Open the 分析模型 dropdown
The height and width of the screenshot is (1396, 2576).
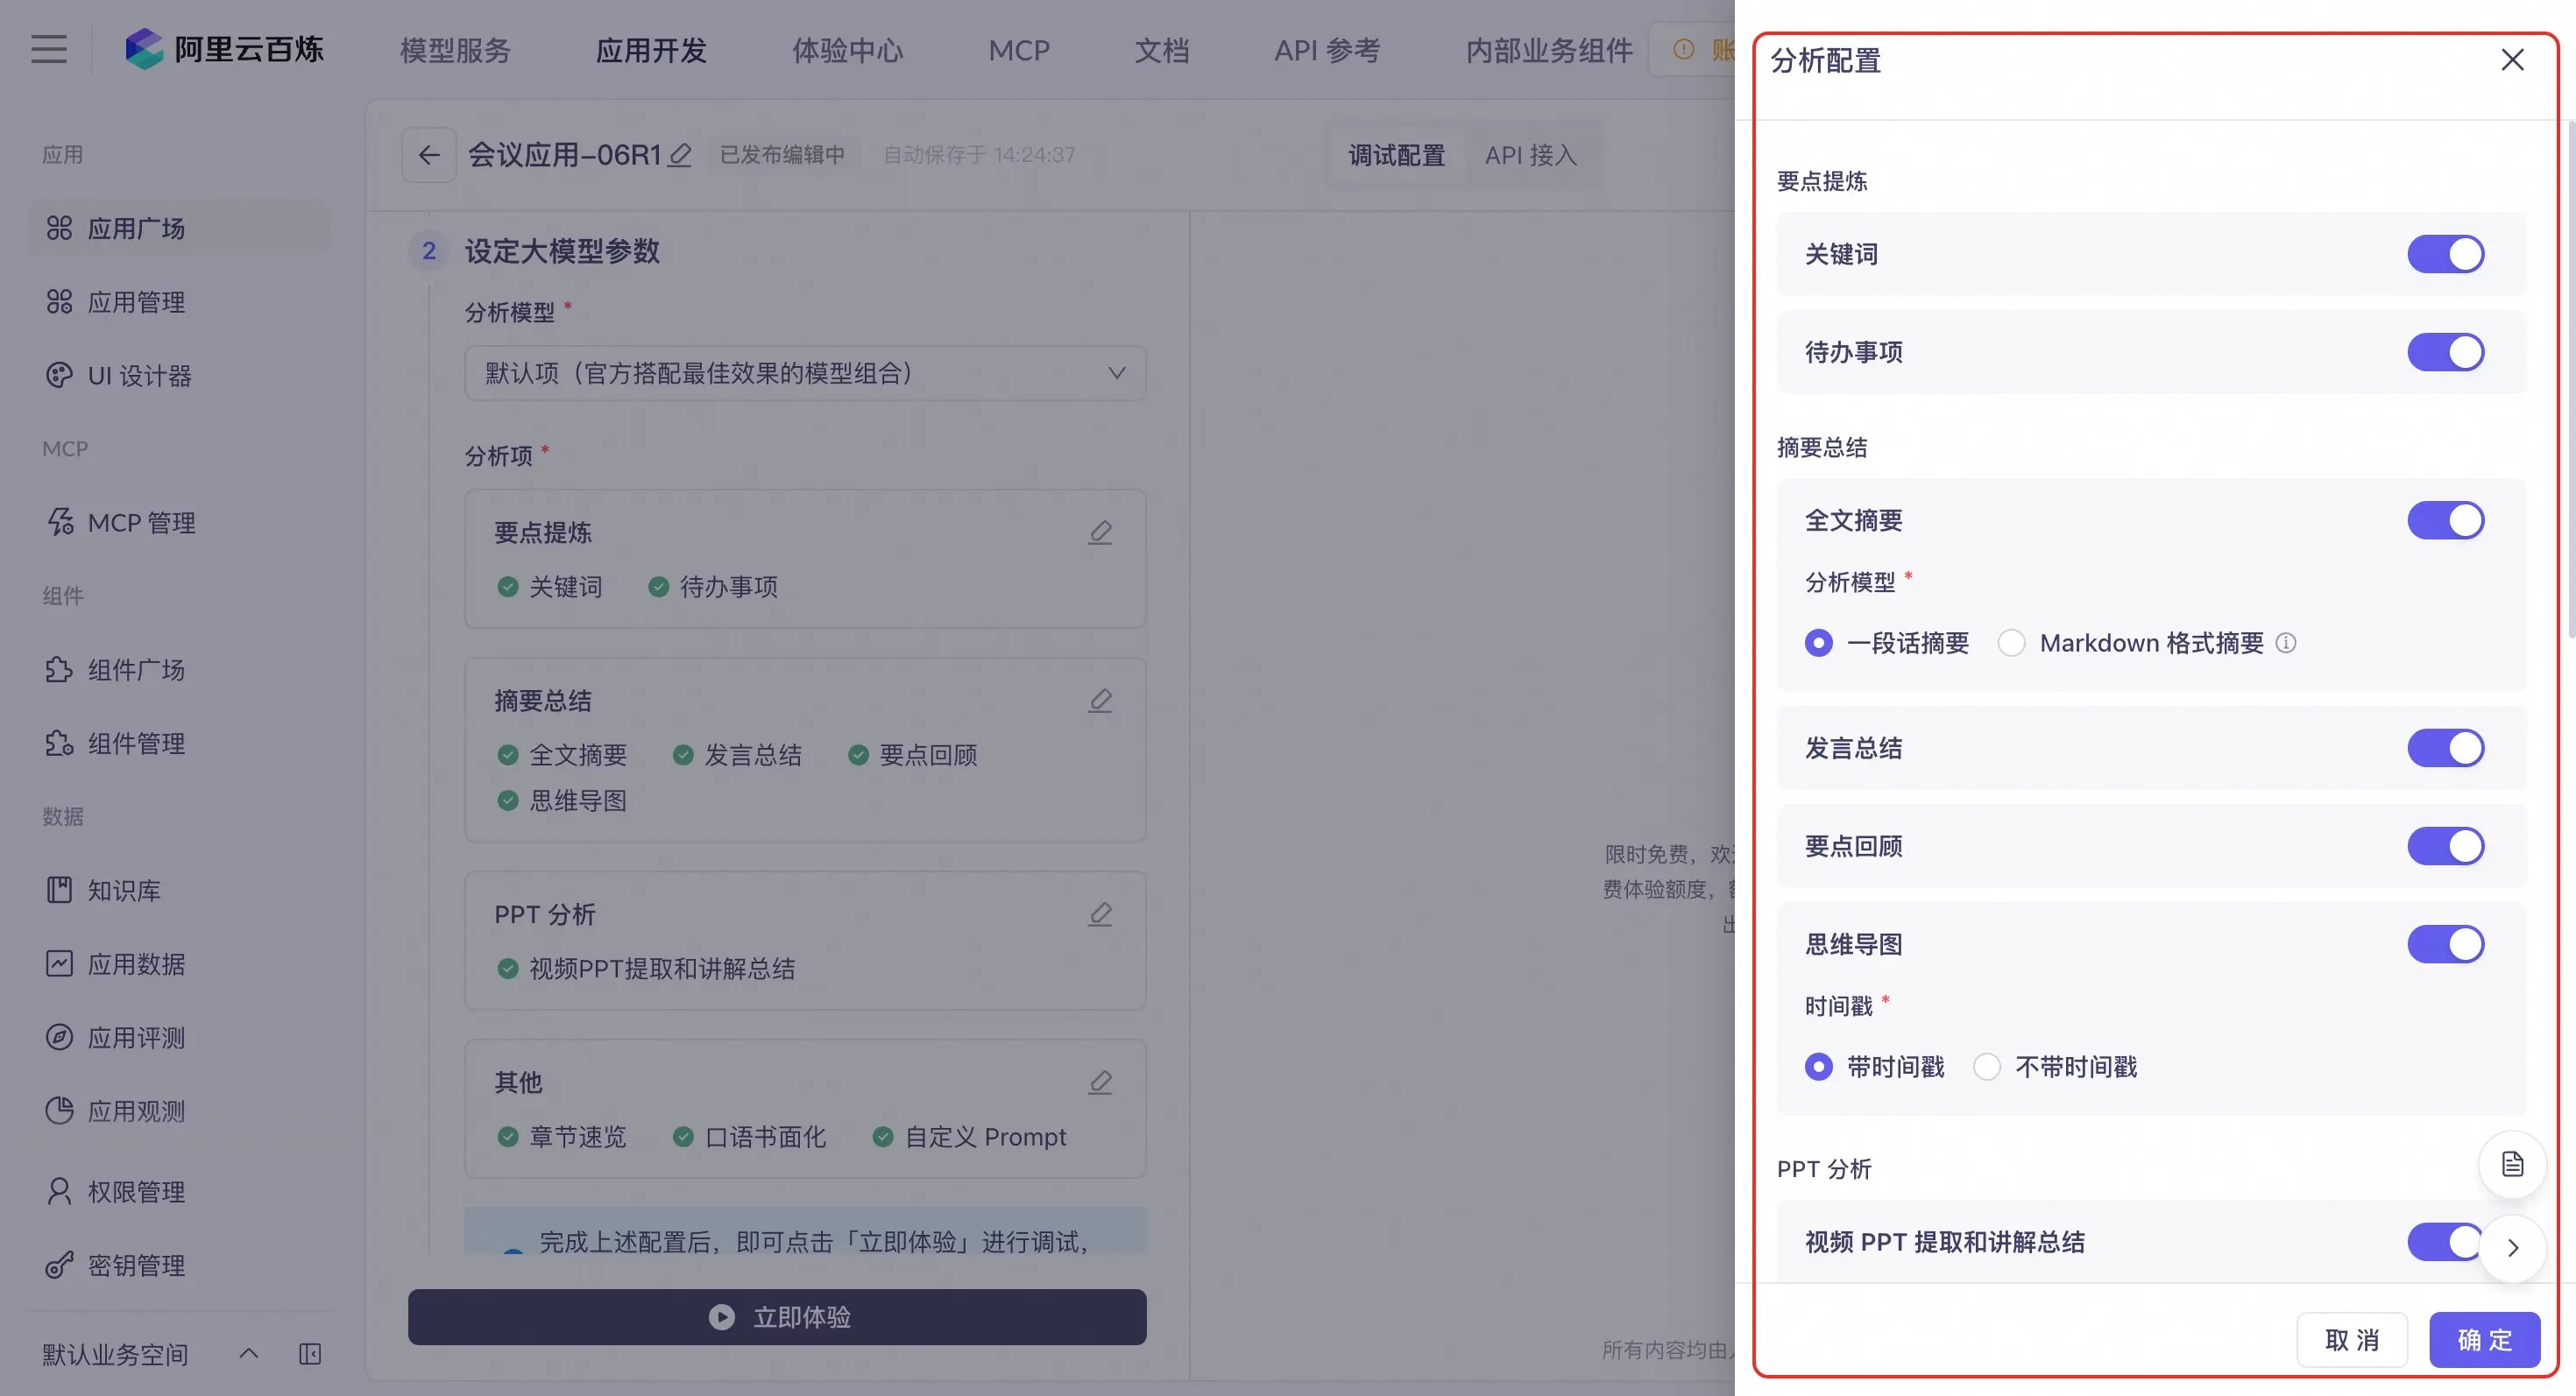click(x=805, y=373)
